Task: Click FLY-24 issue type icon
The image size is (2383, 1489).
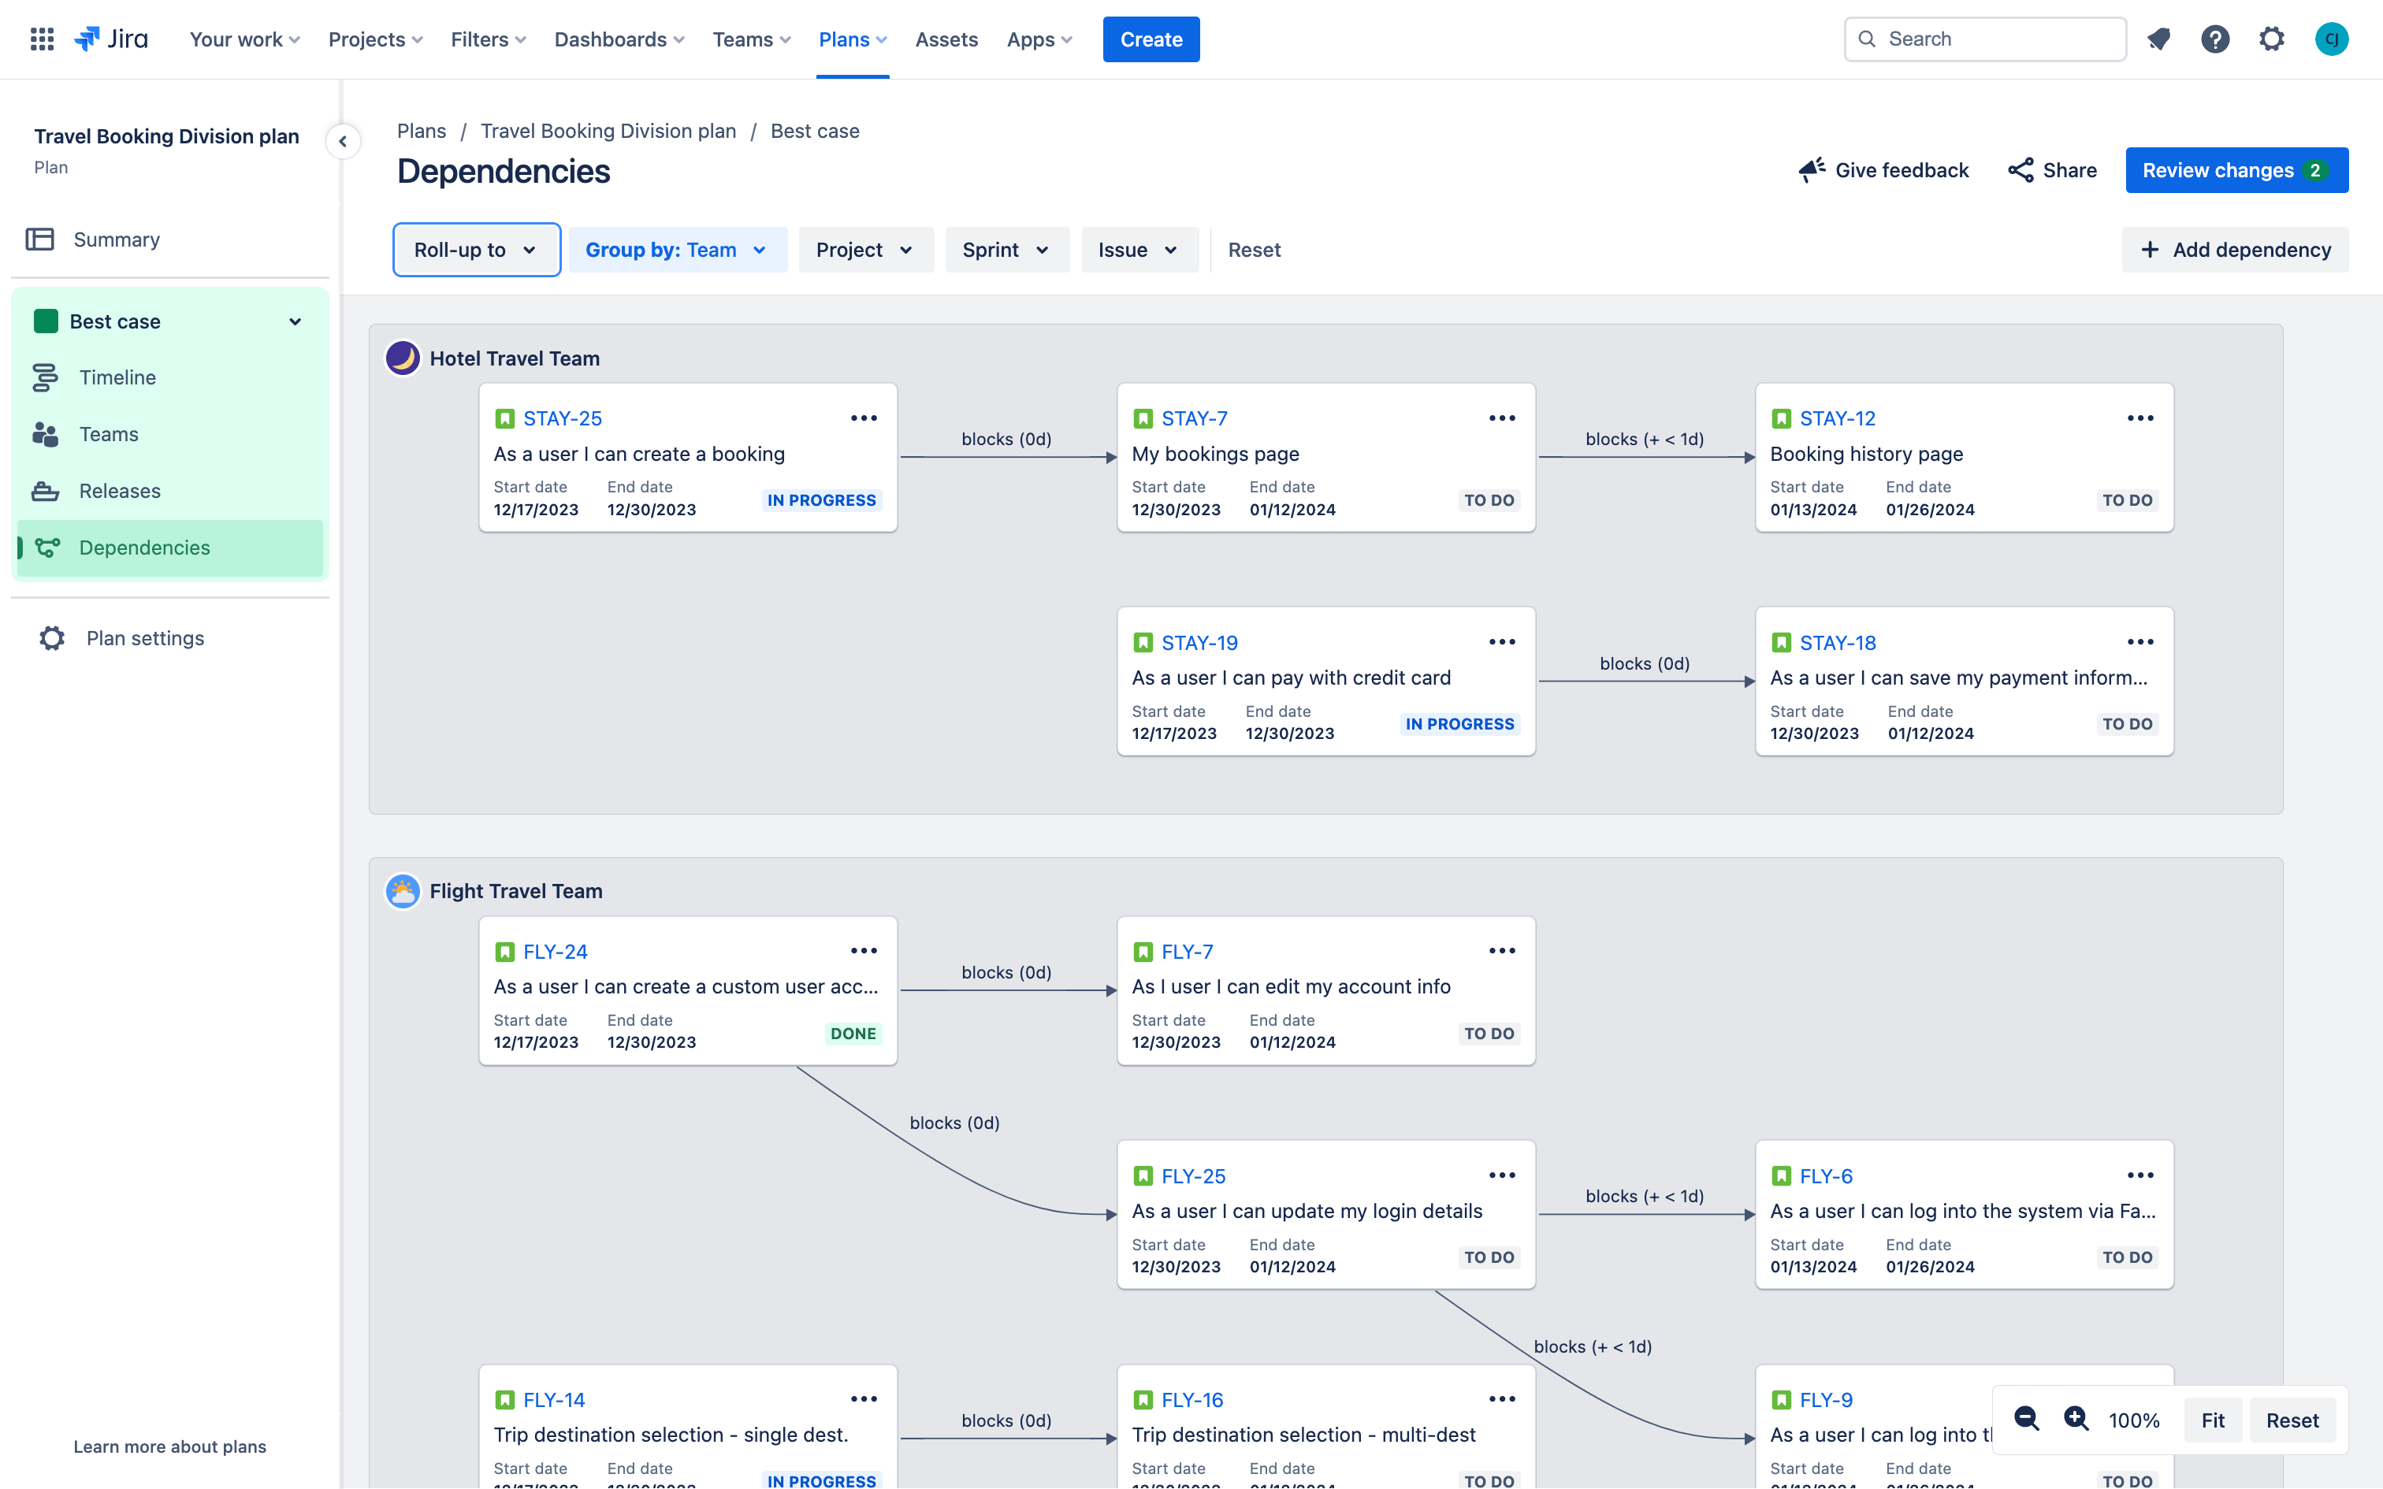Action: point(504,952)
